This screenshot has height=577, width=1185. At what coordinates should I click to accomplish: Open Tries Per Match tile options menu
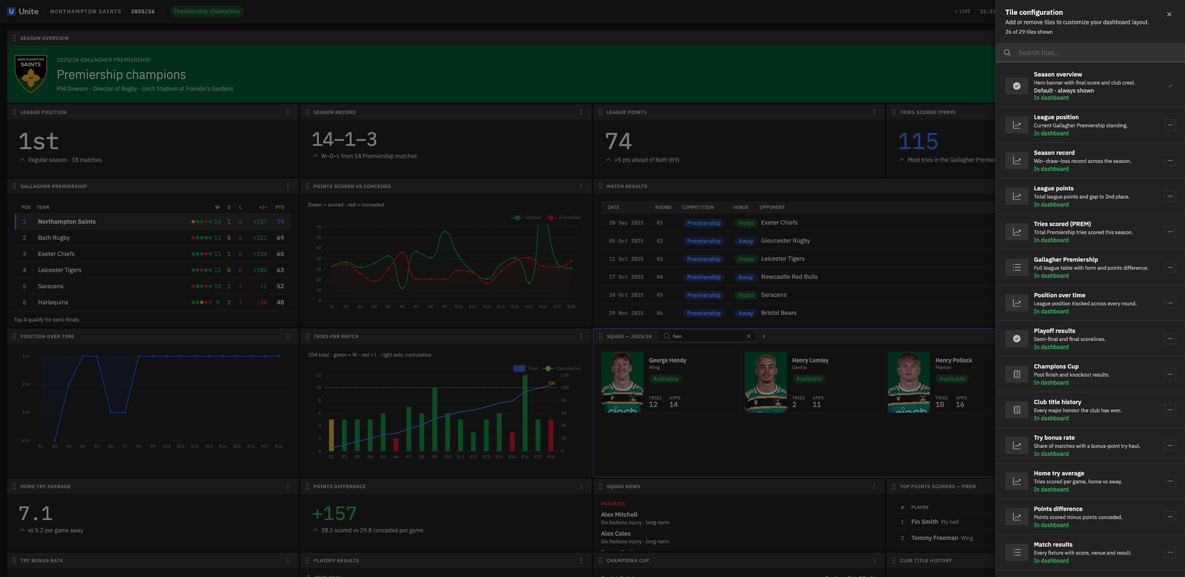(581, 336)
